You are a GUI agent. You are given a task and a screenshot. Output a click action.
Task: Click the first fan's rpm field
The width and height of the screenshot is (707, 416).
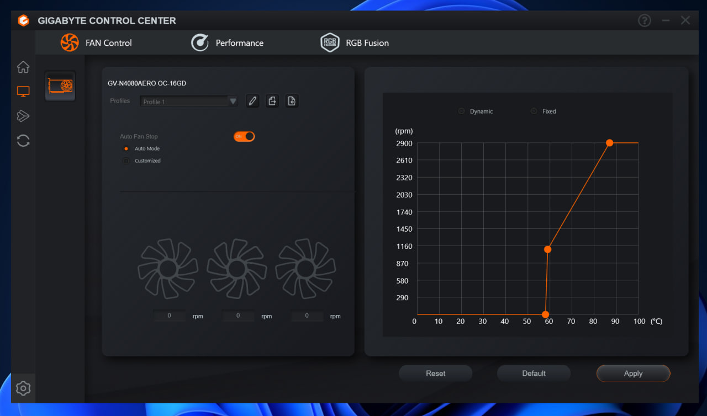[x=170, y=316]
